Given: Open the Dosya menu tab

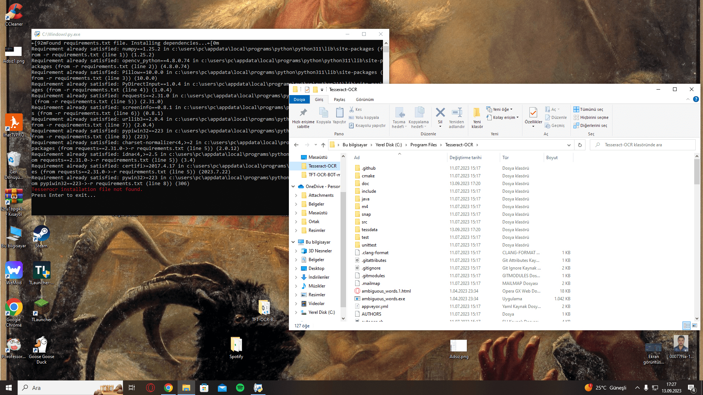Looking at the screenshot, I should 300,99.
